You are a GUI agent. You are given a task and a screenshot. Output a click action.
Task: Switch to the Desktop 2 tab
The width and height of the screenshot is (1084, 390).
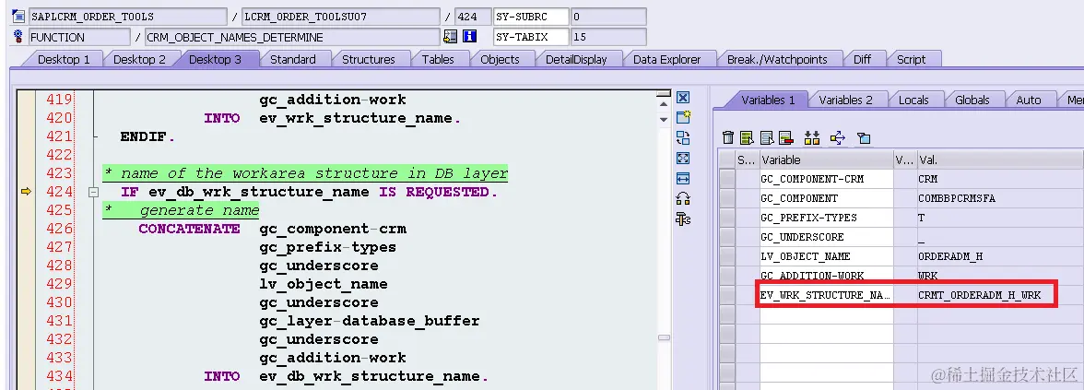pyautogui.click(x=140, y=59)
